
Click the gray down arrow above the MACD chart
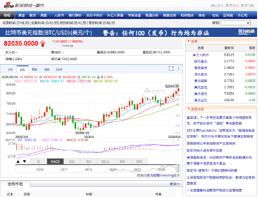click(178, 140)
